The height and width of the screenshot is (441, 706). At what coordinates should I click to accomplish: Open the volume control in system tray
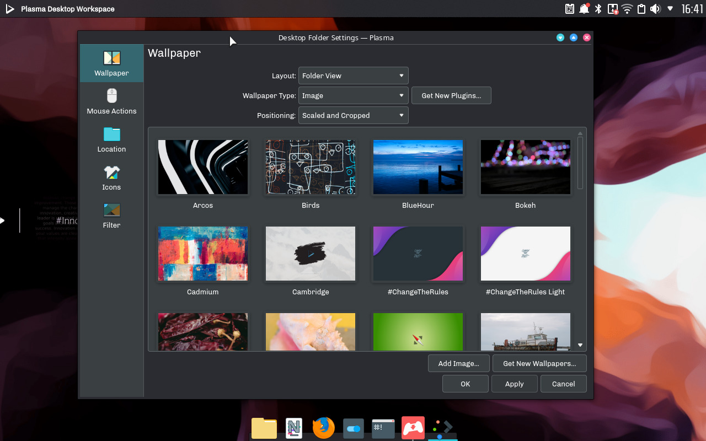tap(654, 9)
